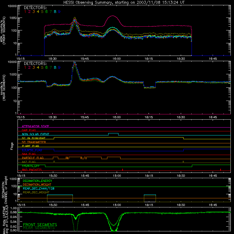Click '10000' tick on rear segments y-axis

pyautogui.click(x=12, y=62)
